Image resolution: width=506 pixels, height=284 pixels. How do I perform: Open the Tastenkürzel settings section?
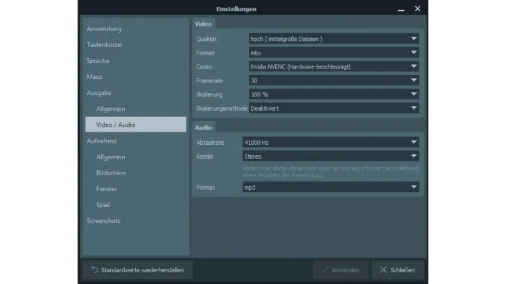click(105, 45)
